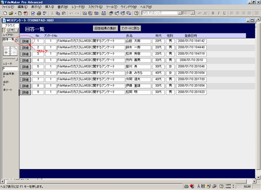Click the Browse mode pencil icon
This screenshot has width=261, height=190.
click(x=4, y=30)
